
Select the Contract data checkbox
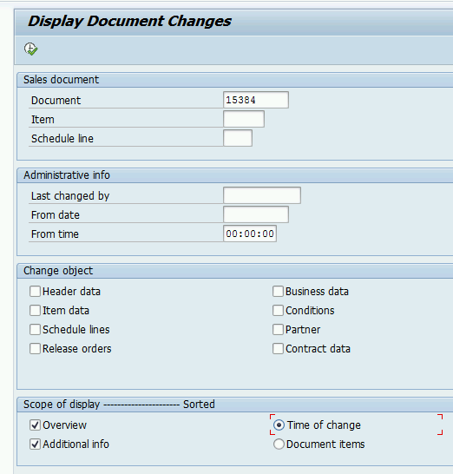click(x=278, y=348)
